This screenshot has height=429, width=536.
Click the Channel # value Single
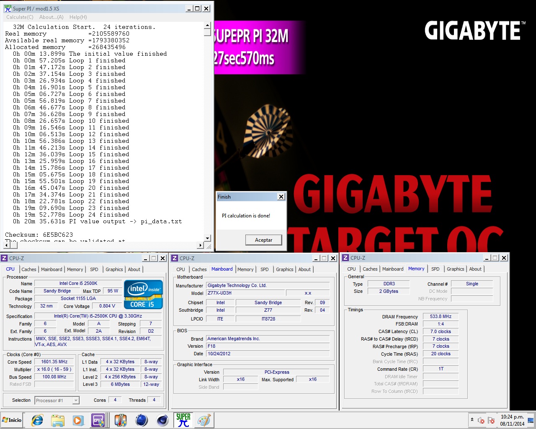tap(472, 284)
